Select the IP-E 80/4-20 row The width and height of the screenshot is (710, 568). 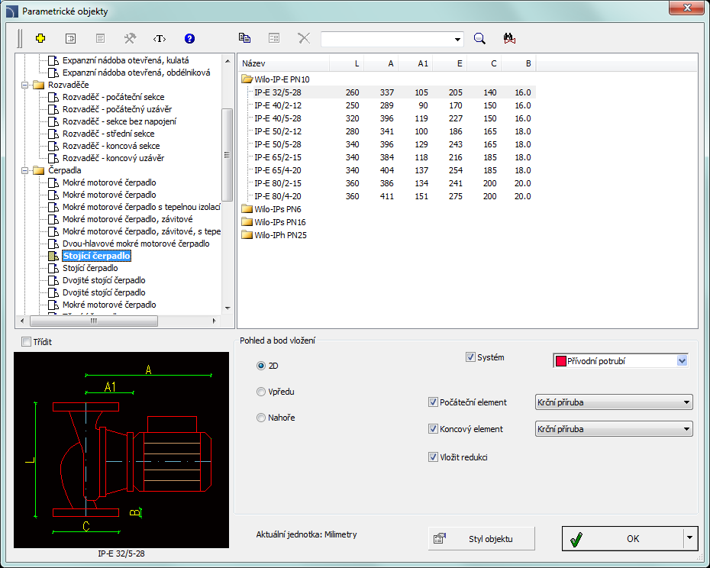click(x=387, y=196)
